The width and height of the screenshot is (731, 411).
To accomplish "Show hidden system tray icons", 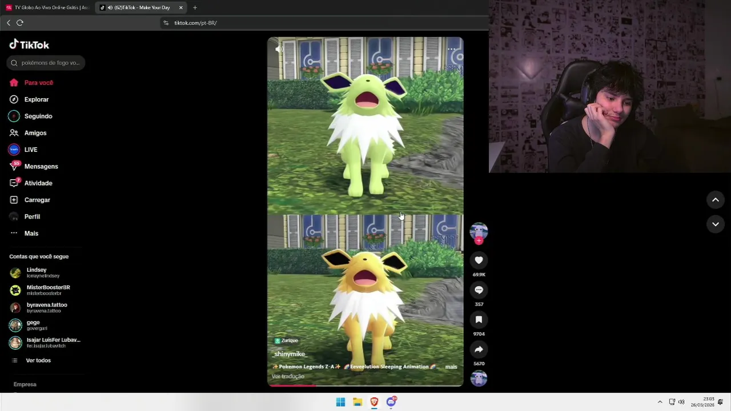I will tap(660, 402).
